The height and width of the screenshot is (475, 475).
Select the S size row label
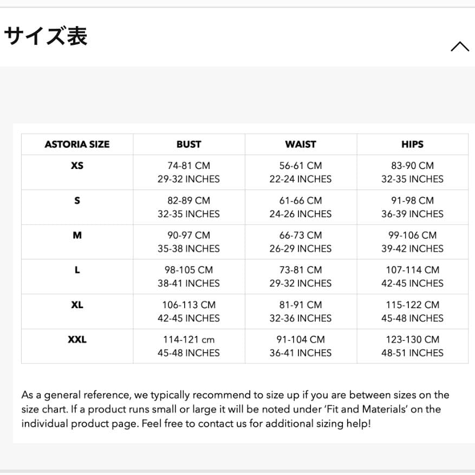[77, 200]
